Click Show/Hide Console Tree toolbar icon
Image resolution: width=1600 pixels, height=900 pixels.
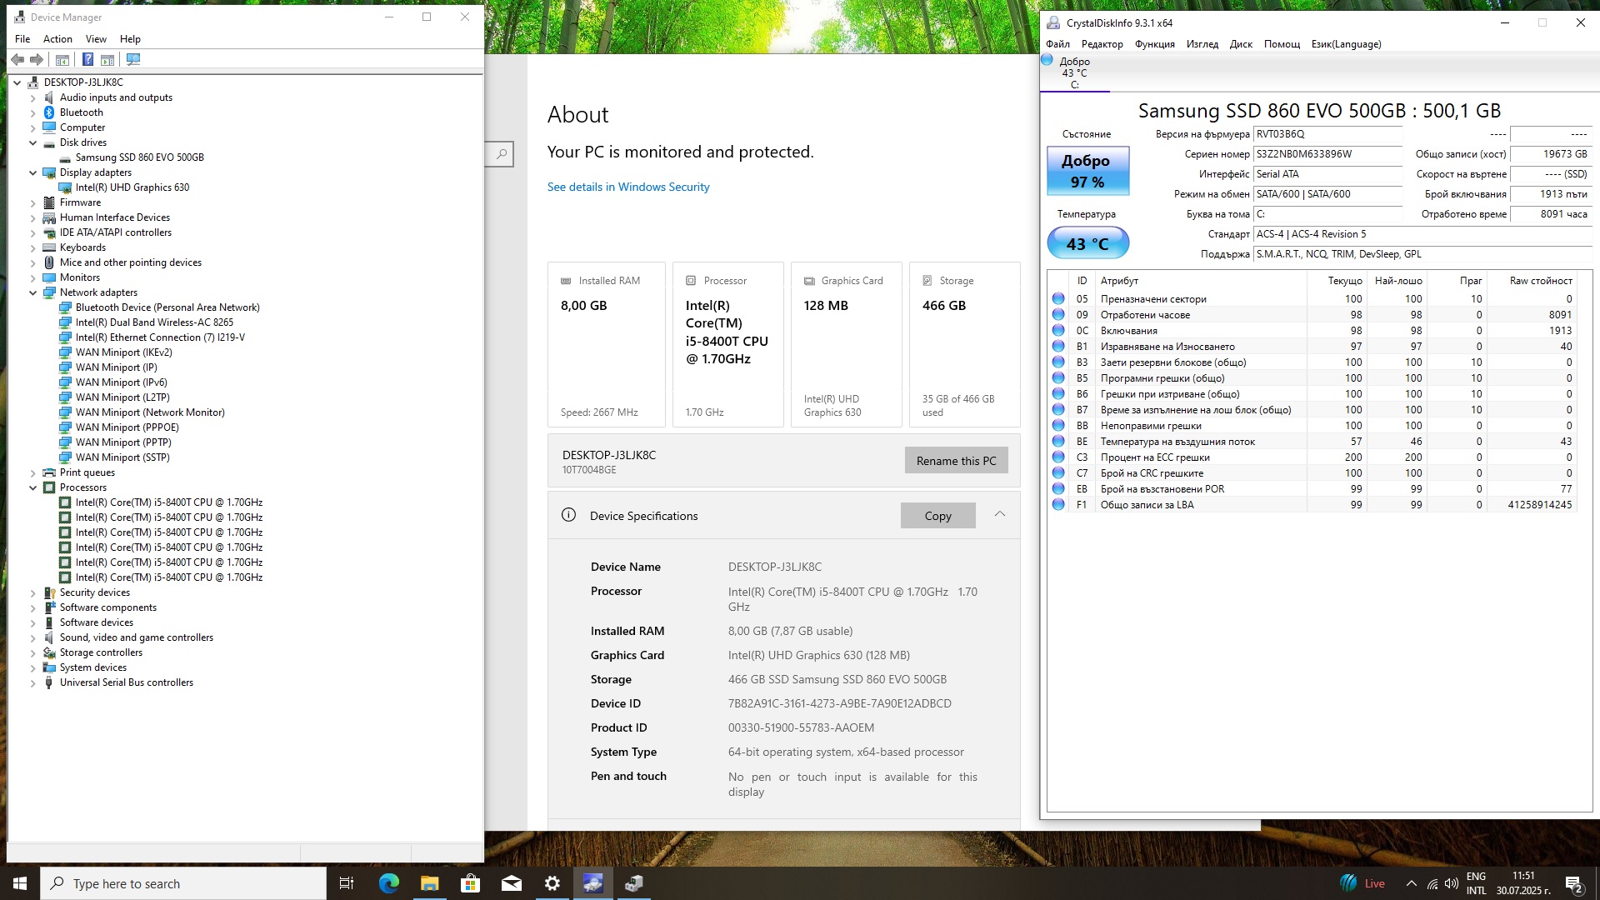(62, 59)
